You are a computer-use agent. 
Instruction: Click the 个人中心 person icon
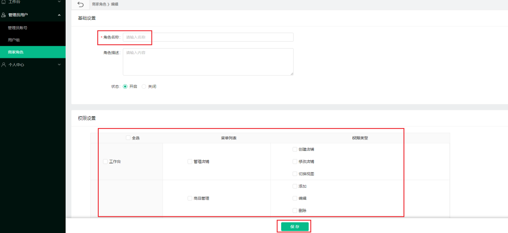point(4,65)
